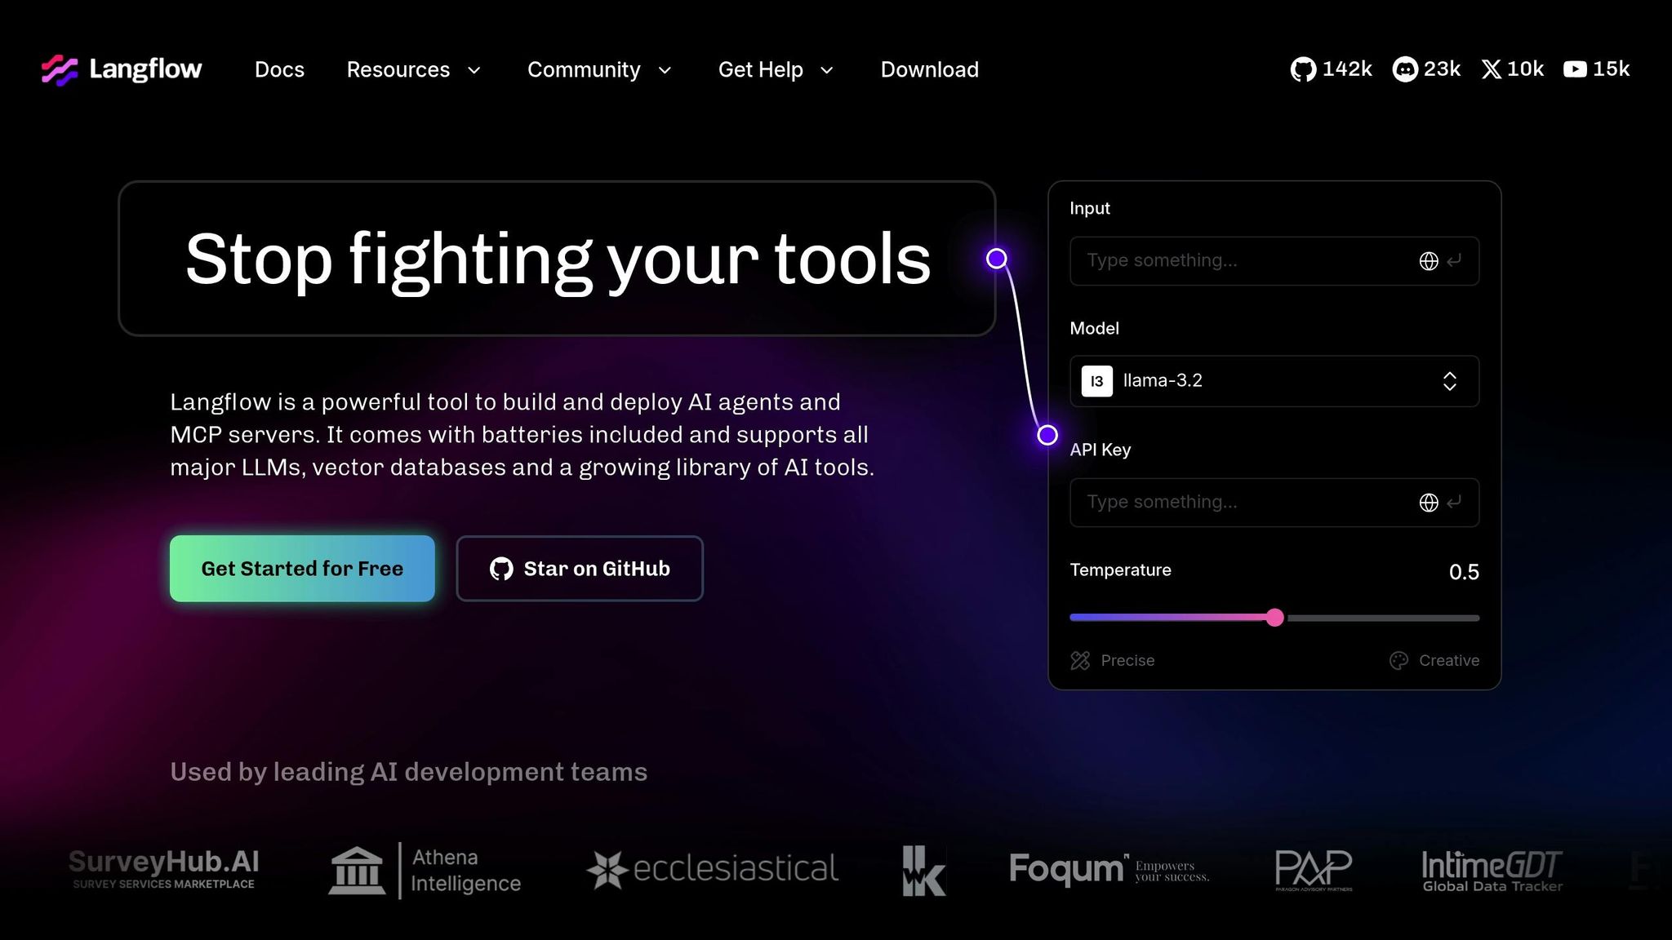Open the Download page
This screenshot has width=1672, height=940.
929,70
